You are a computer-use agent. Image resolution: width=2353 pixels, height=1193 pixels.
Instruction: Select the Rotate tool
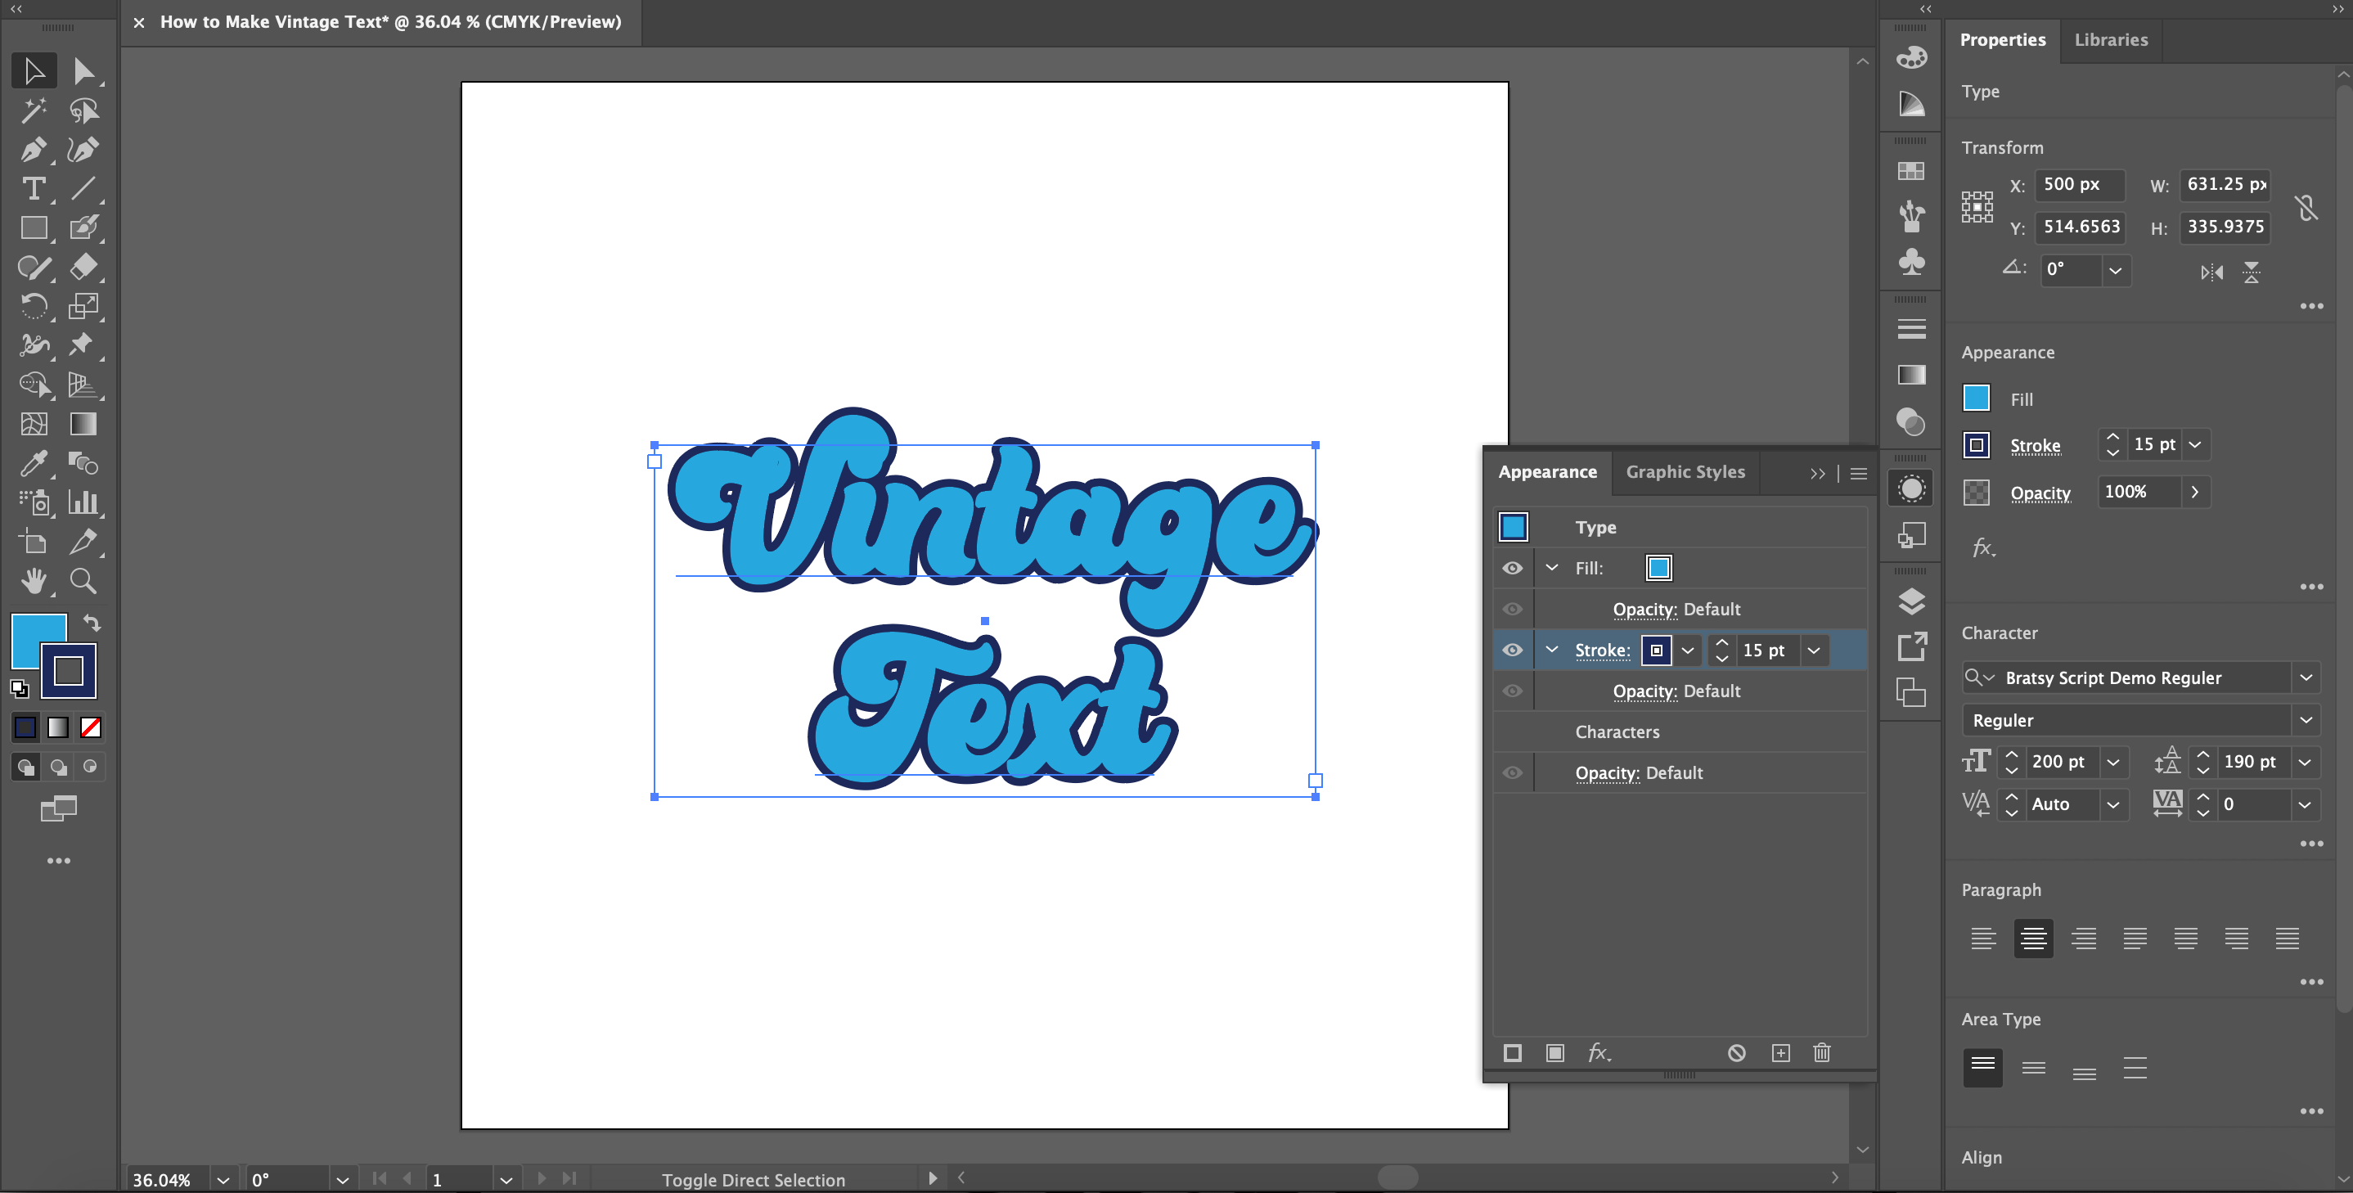[x=34, y=306]
